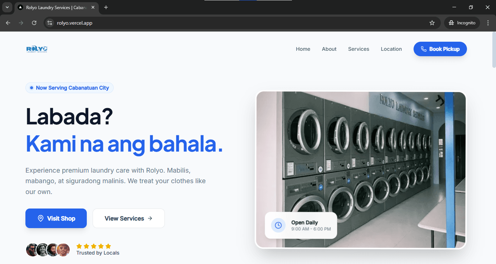Click the Book Pickup button
The width and height of the screenshot is (496, 264).
coord(440,49)
